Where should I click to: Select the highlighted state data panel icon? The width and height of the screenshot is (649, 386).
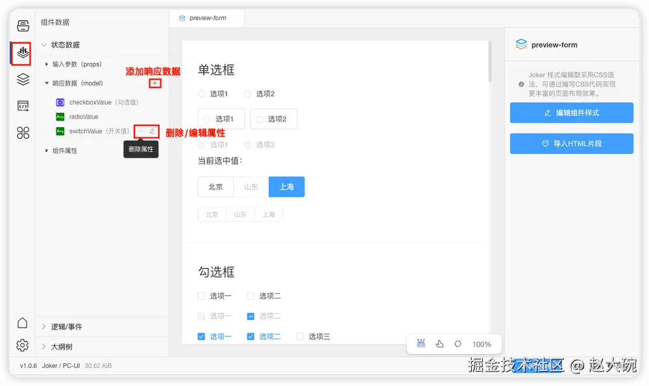(x=23, y=54)
